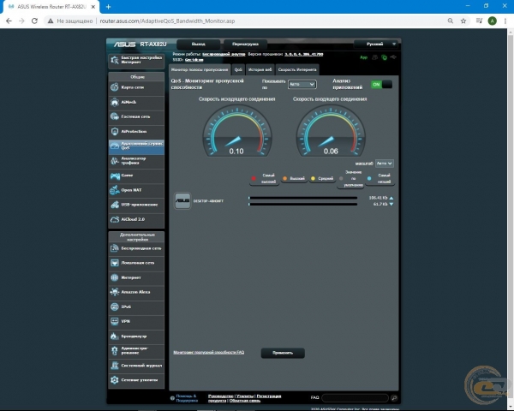Select Adaptive QoS sidebar icon

click(115, 146)
